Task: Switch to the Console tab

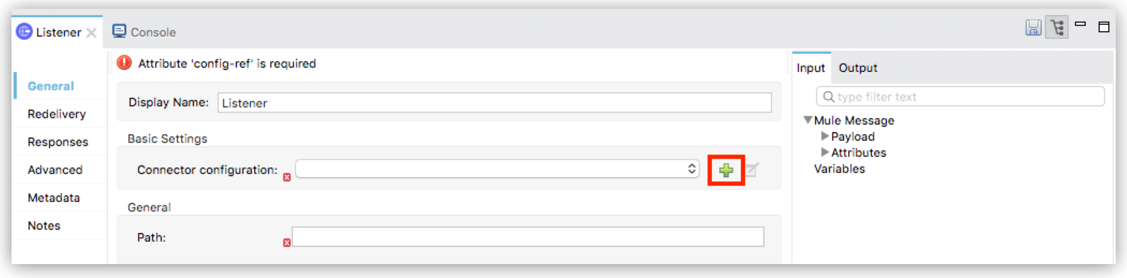Action: click(x=144, y=32)
